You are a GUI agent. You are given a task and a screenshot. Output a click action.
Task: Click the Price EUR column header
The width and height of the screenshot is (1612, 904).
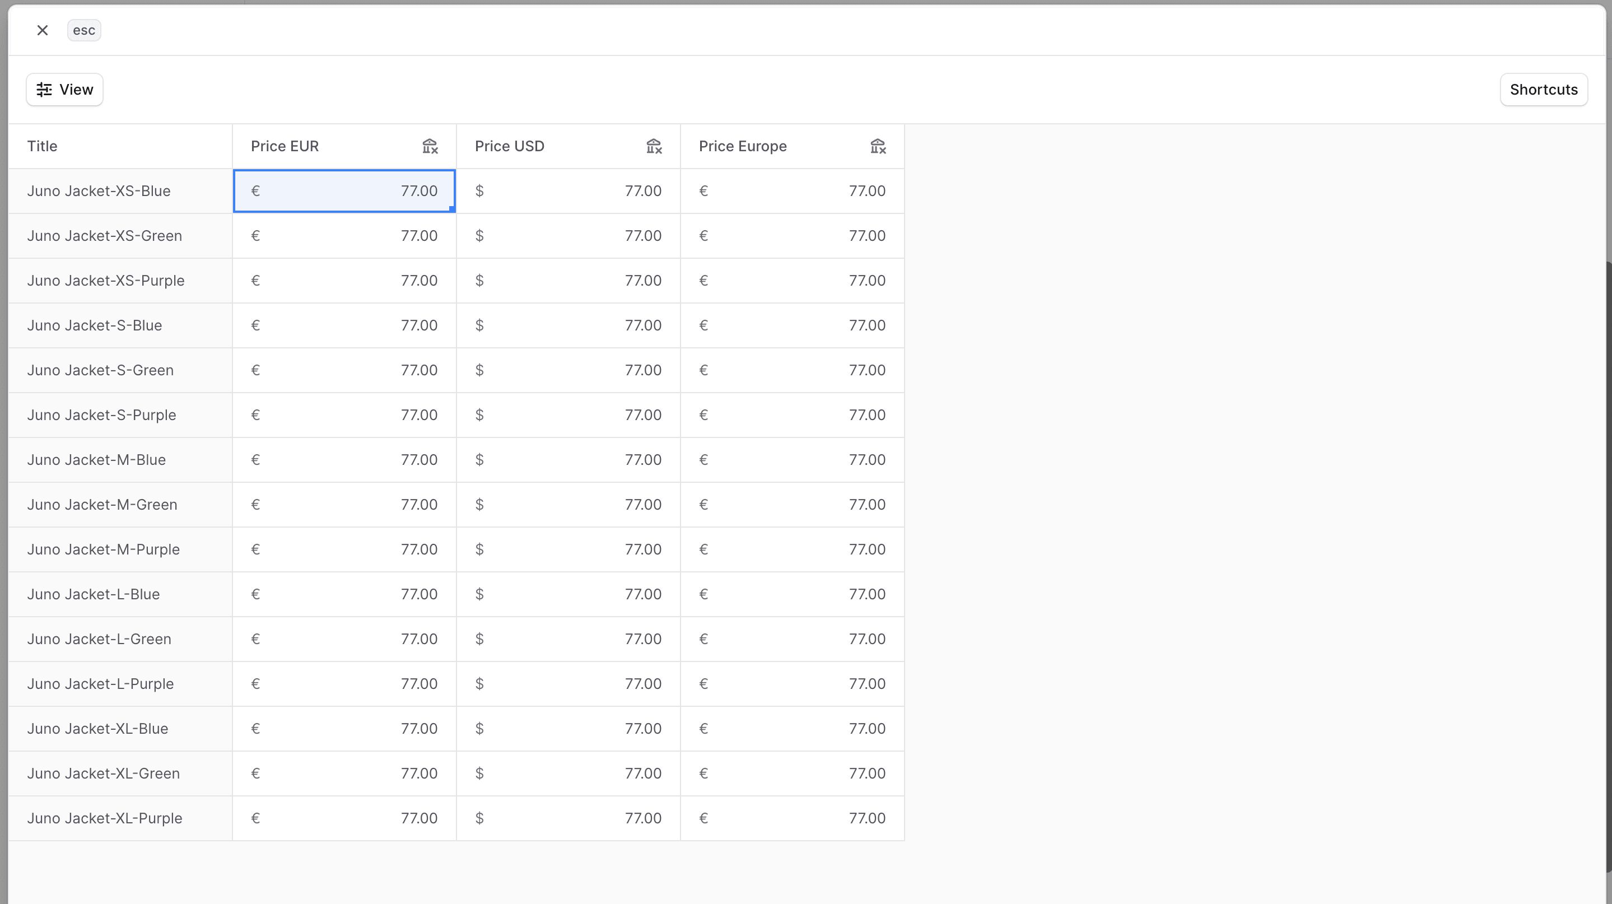pyautogui.click(x=285, y=146)
